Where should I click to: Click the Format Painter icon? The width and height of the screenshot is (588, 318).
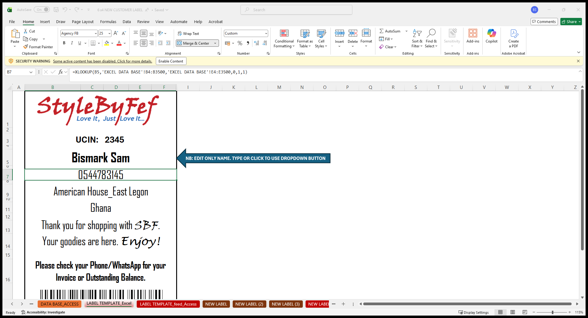pos(26,47)
